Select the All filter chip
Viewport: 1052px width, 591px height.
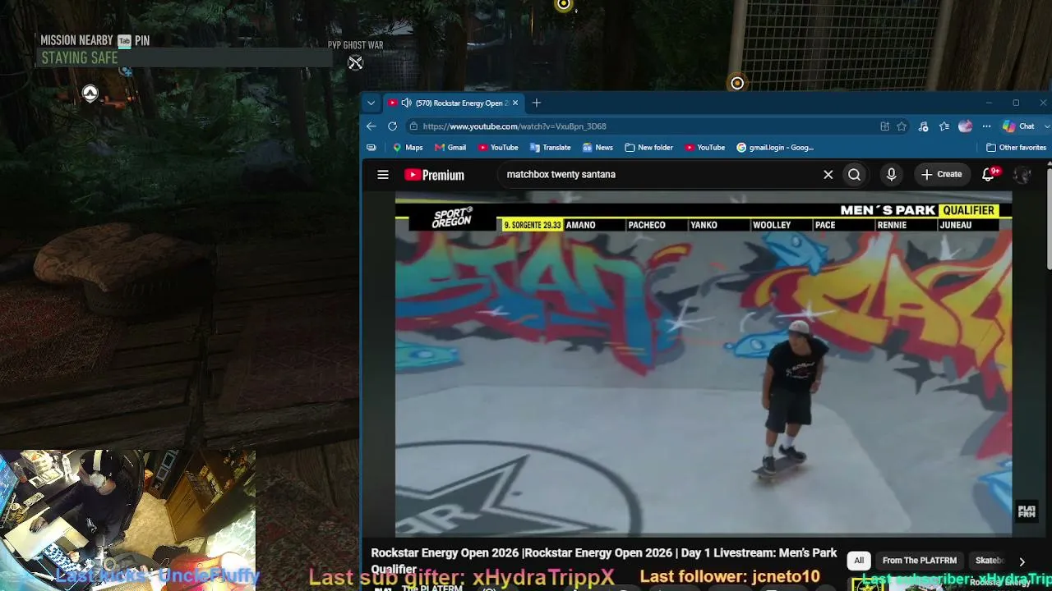click(x=859, y=561)
